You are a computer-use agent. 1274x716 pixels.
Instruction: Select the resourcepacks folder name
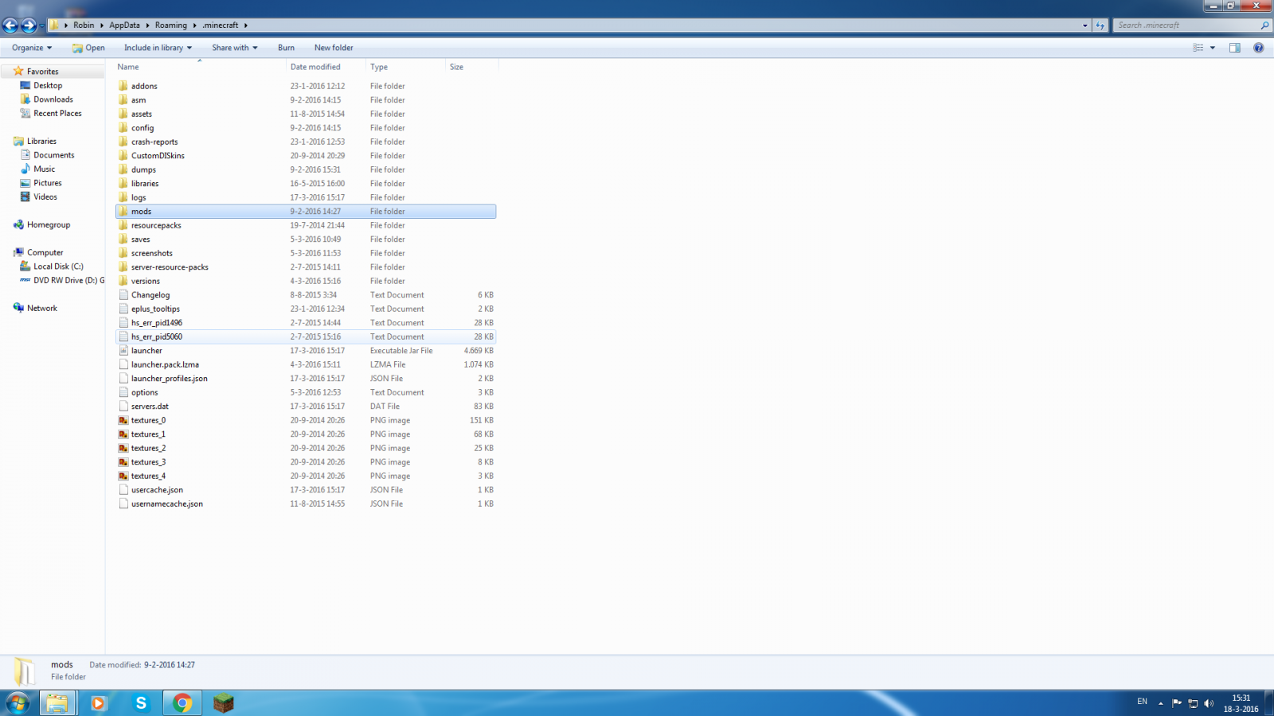(156, 226)
